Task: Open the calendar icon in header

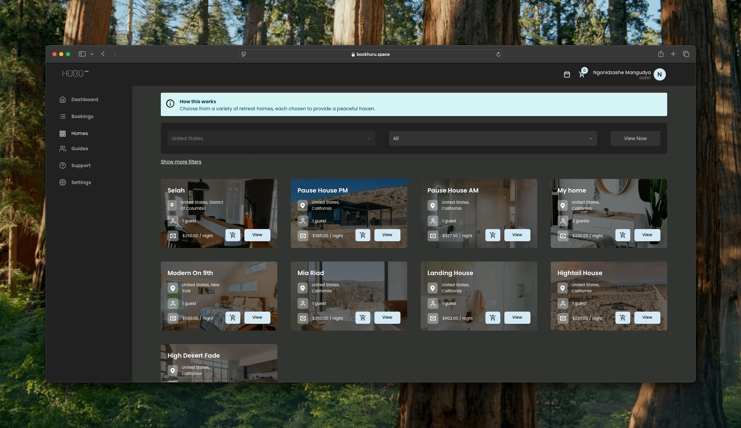Action: click(567, 74)
